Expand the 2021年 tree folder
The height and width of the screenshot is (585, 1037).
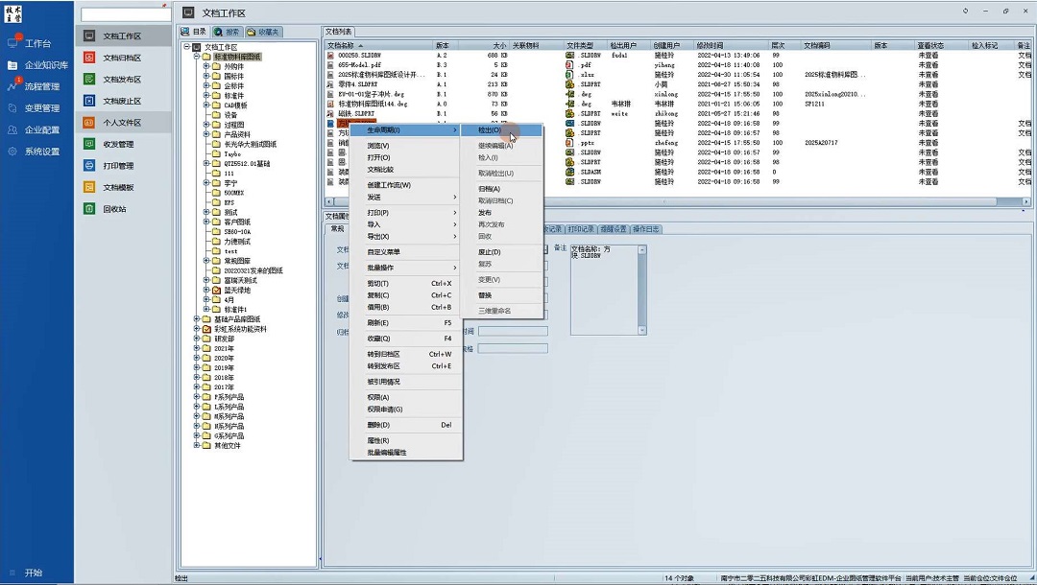[x=197, y=349]
